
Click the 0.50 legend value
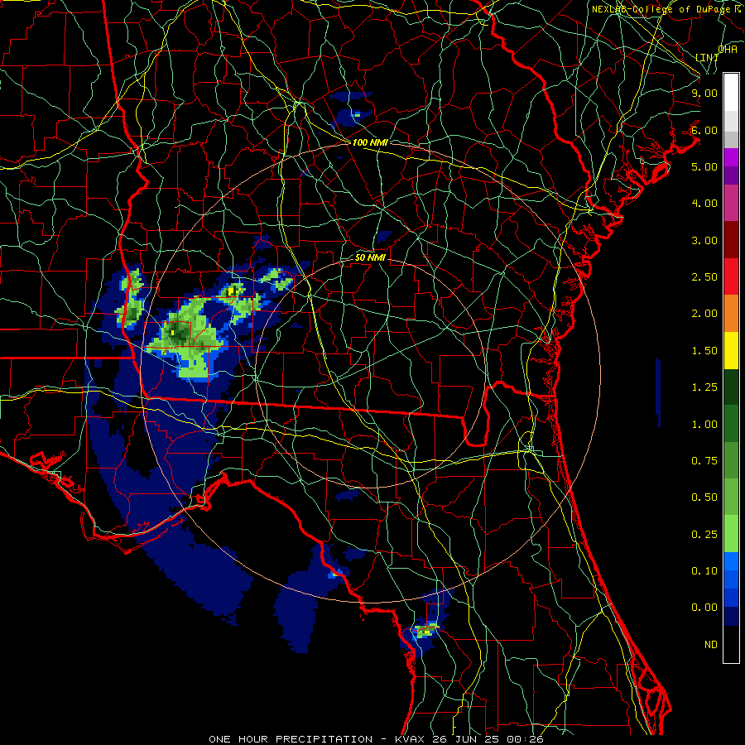pos(704,497)
